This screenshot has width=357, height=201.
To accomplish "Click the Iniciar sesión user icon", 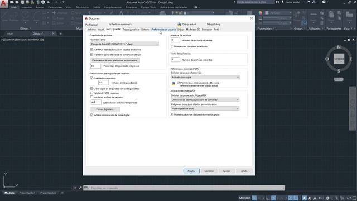I will pos(283,2).
